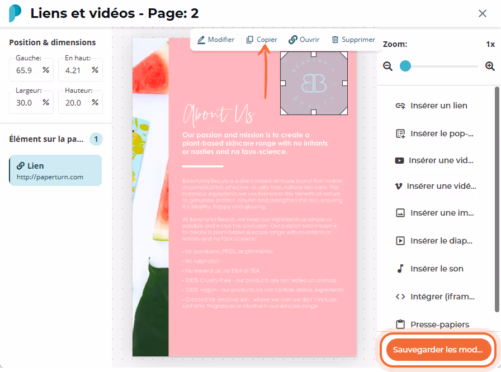
Task: Click the right resize handle of link box
Action: pos(345,83)
